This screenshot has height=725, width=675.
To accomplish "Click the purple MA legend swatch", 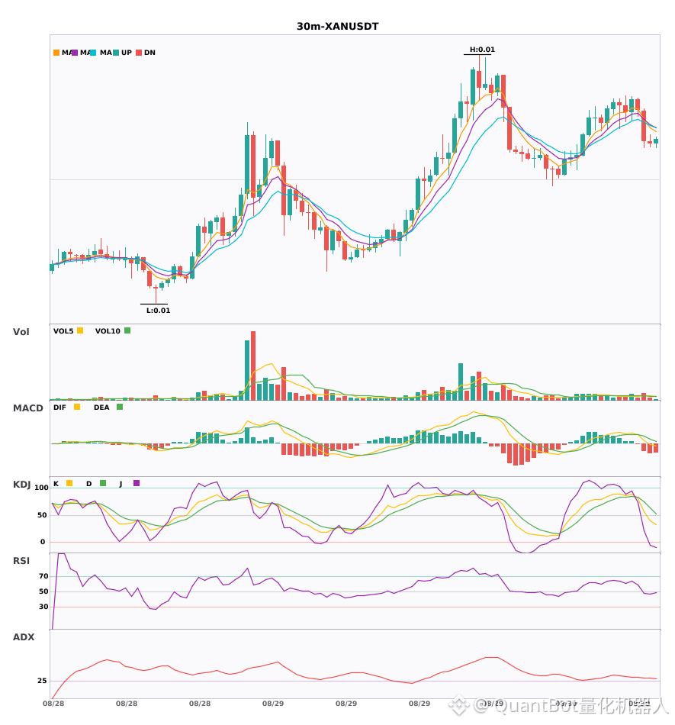I will tap(75, 53).
